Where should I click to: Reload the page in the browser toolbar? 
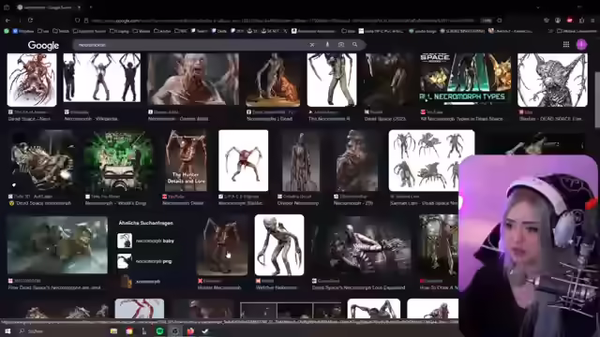point(30,21)
